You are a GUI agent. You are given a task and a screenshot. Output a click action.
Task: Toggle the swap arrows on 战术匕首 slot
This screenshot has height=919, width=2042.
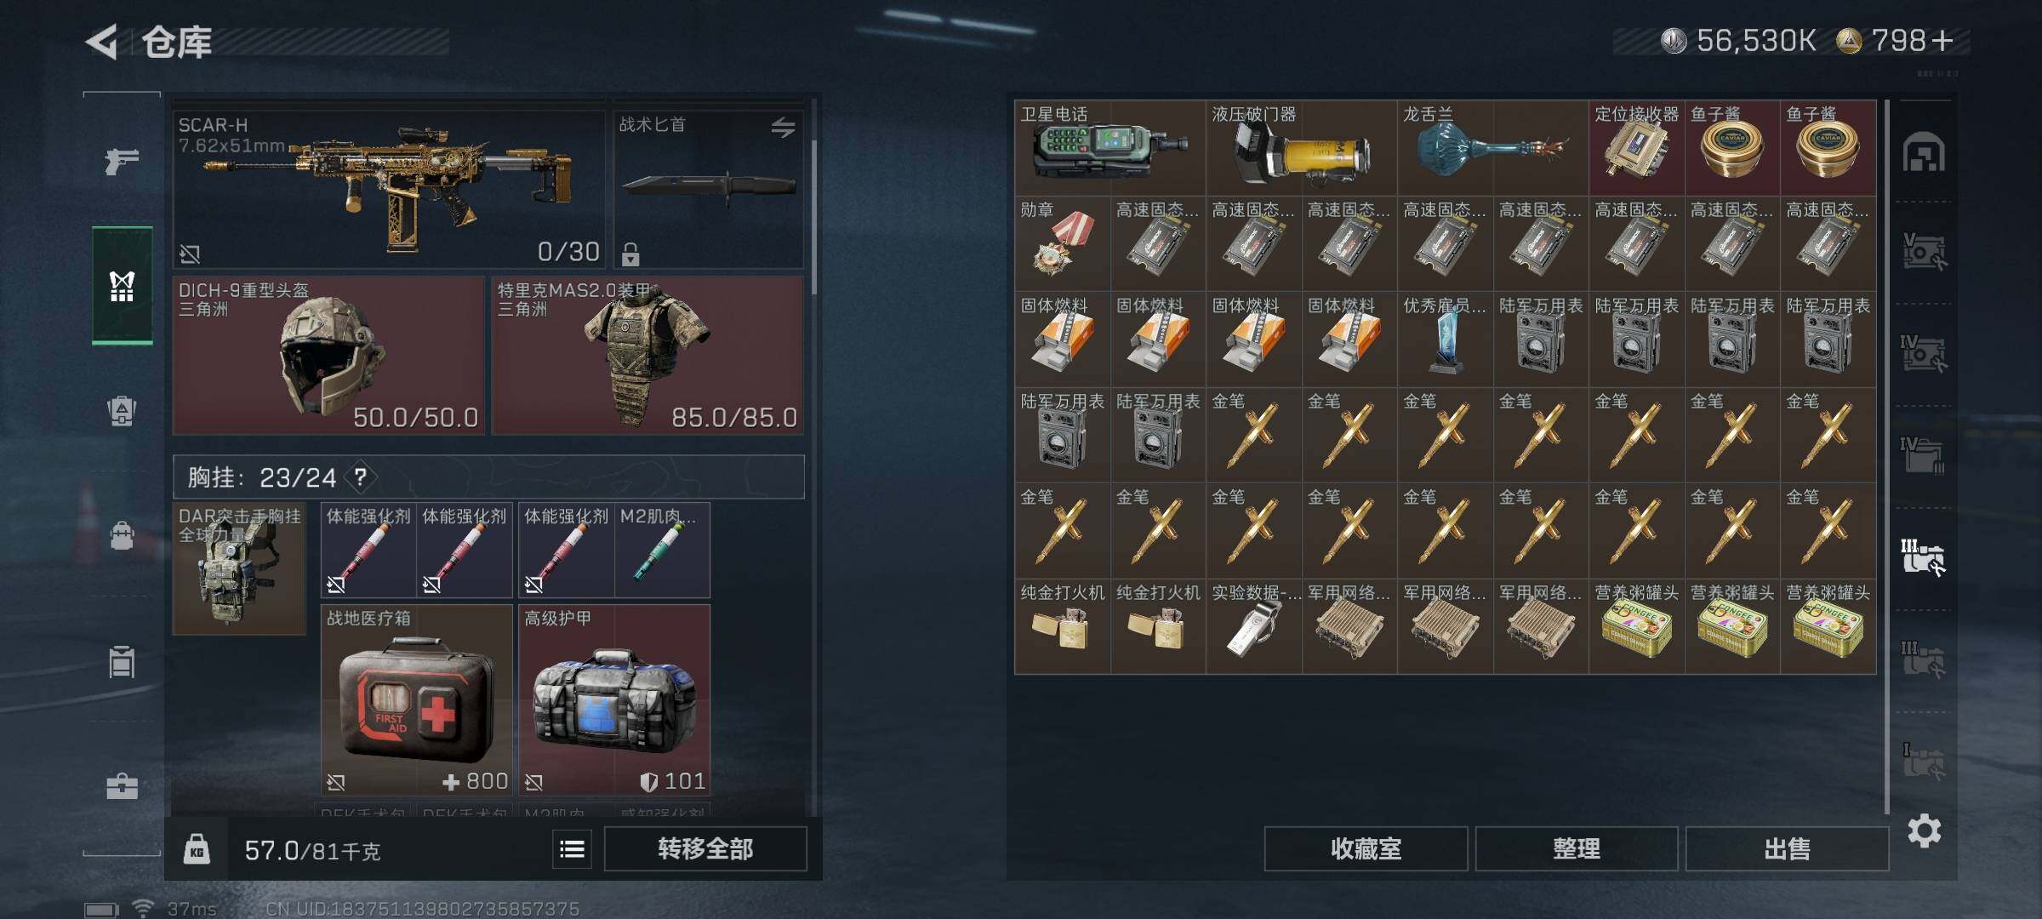(x=783, y=128)
